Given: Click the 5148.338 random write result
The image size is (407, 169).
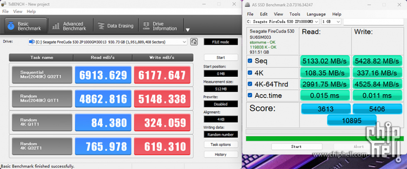Looking at the screenshot, I should [x=162, y=98].
